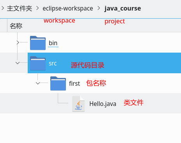Select the bin folder name label
181x143 pixels.
tap(53, 43)
